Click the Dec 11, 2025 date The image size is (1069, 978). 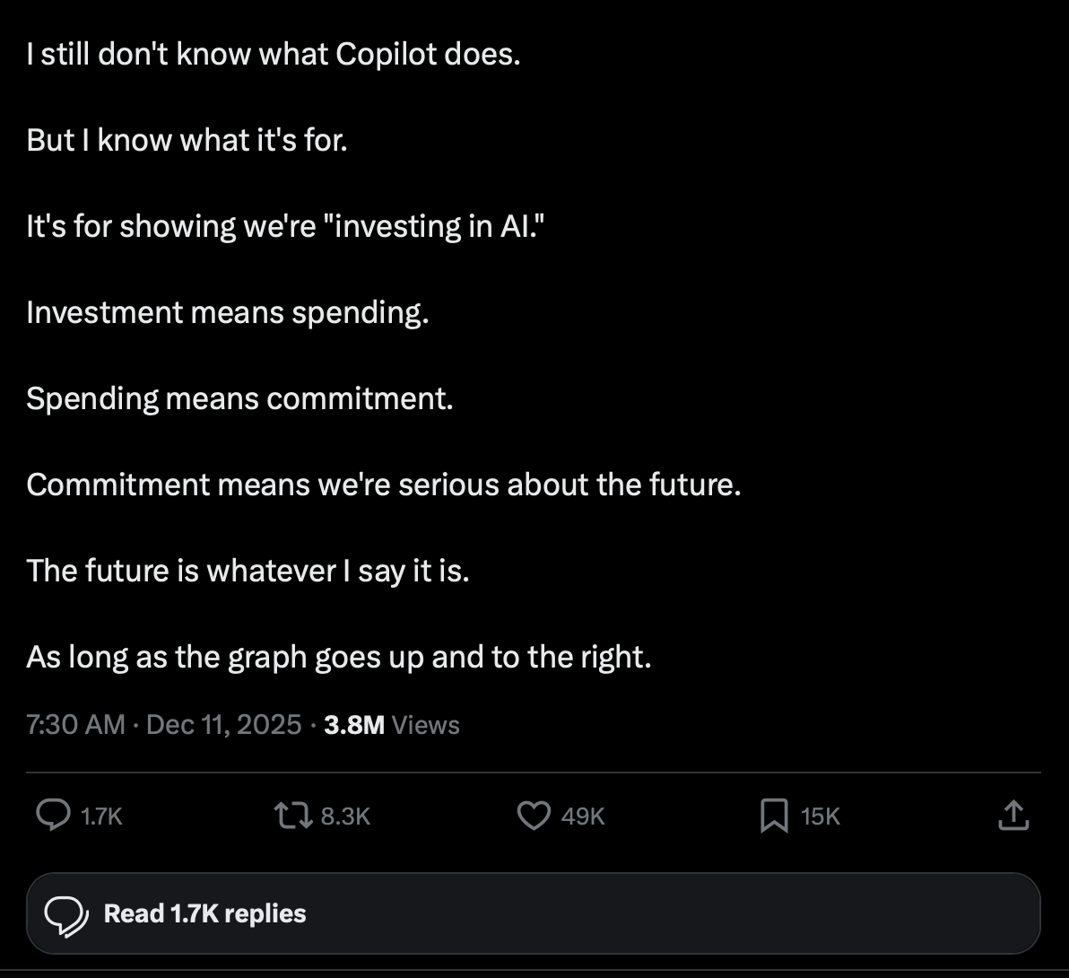coord(223,725)
